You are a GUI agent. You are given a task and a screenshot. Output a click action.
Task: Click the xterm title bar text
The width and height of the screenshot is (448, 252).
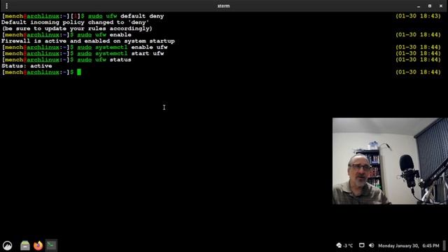(x=223, y=6)
